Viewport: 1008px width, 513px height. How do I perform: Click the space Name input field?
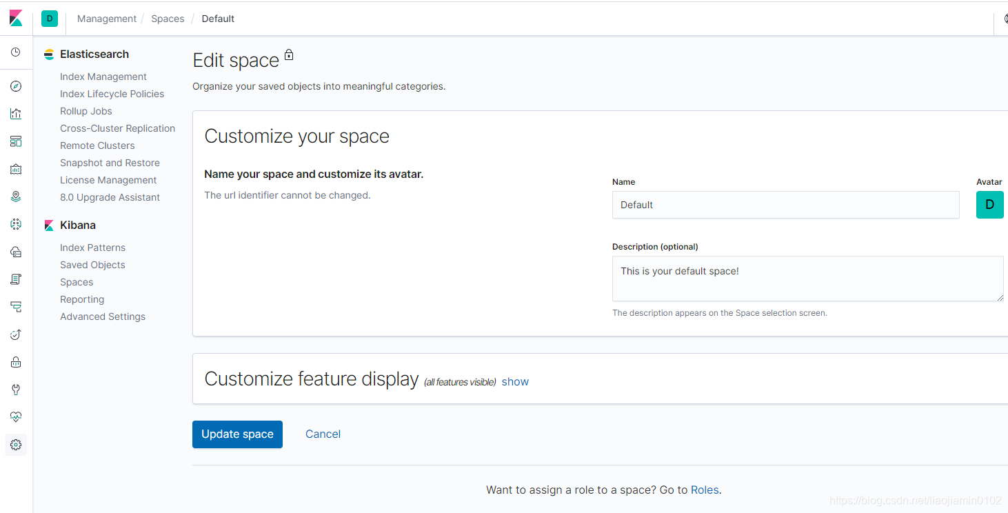point(785,205)
